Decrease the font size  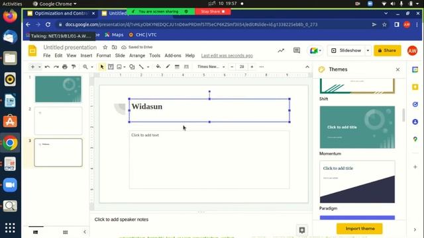tap(232, 67)
